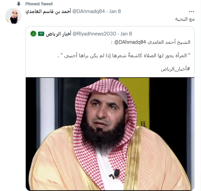The image size is (201, 191).
Task: Open display name أحمد بن قاسم الغامدي
Action: (x=48, y=11)
